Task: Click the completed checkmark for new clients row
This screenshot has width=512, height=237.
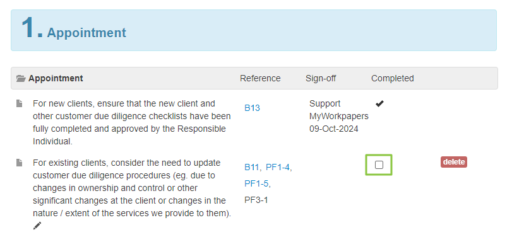Action: tap(379, 103)
